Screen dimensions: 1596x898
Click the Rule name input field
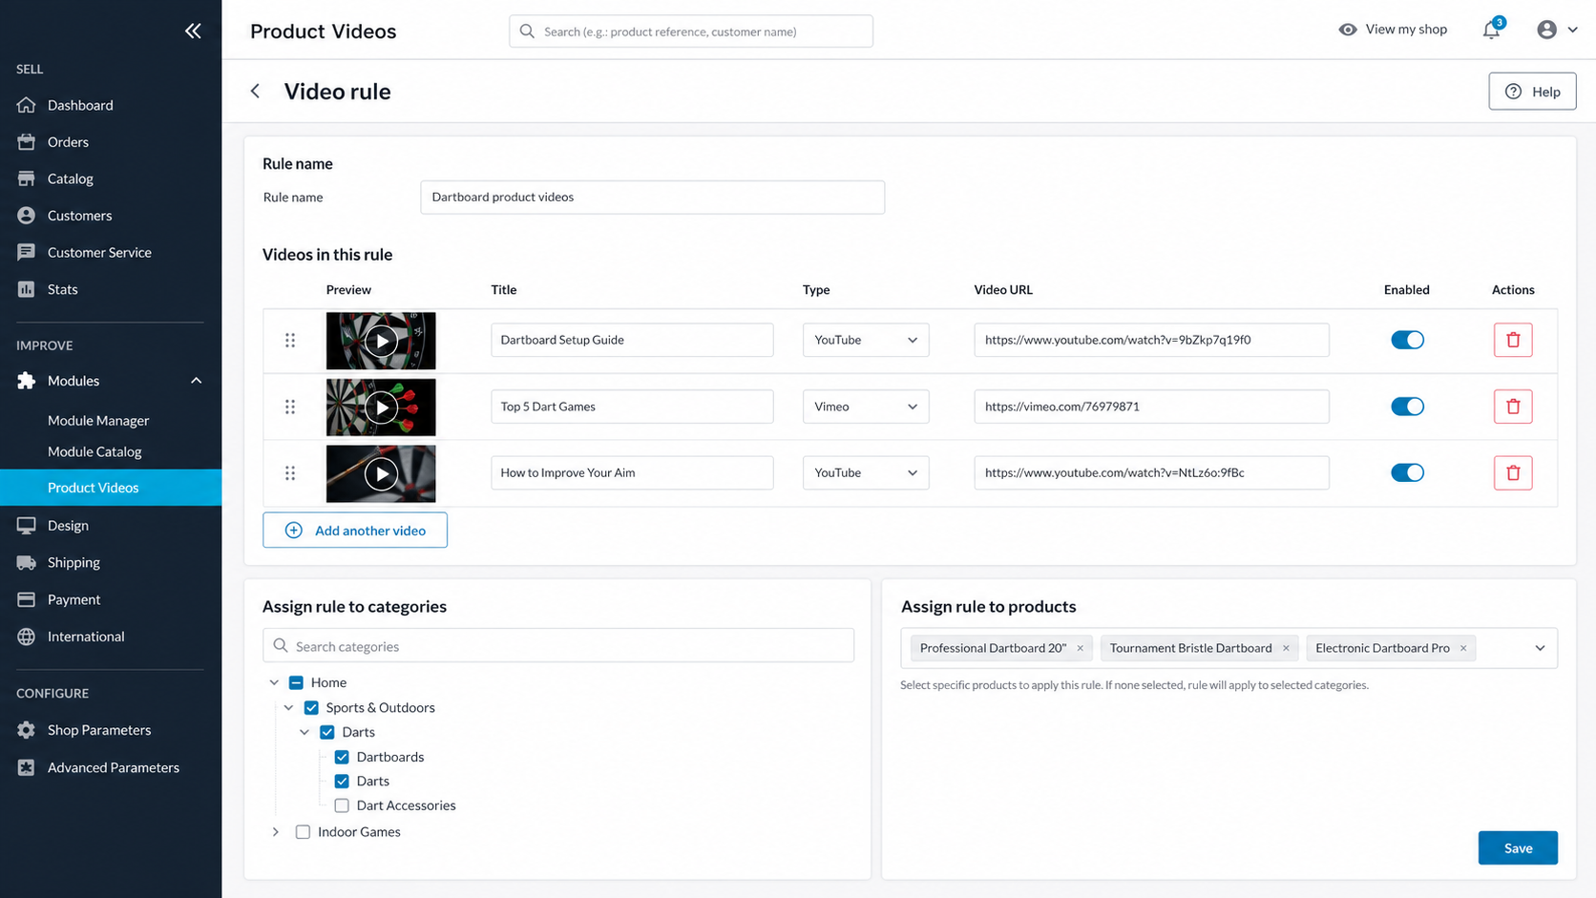click(x=652, y=198)
